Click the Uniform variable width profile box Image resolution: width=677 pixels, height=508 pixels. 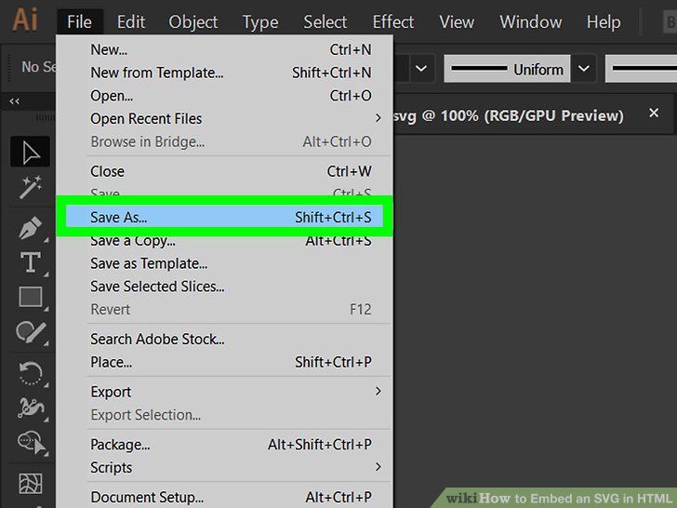coord(507,68)
